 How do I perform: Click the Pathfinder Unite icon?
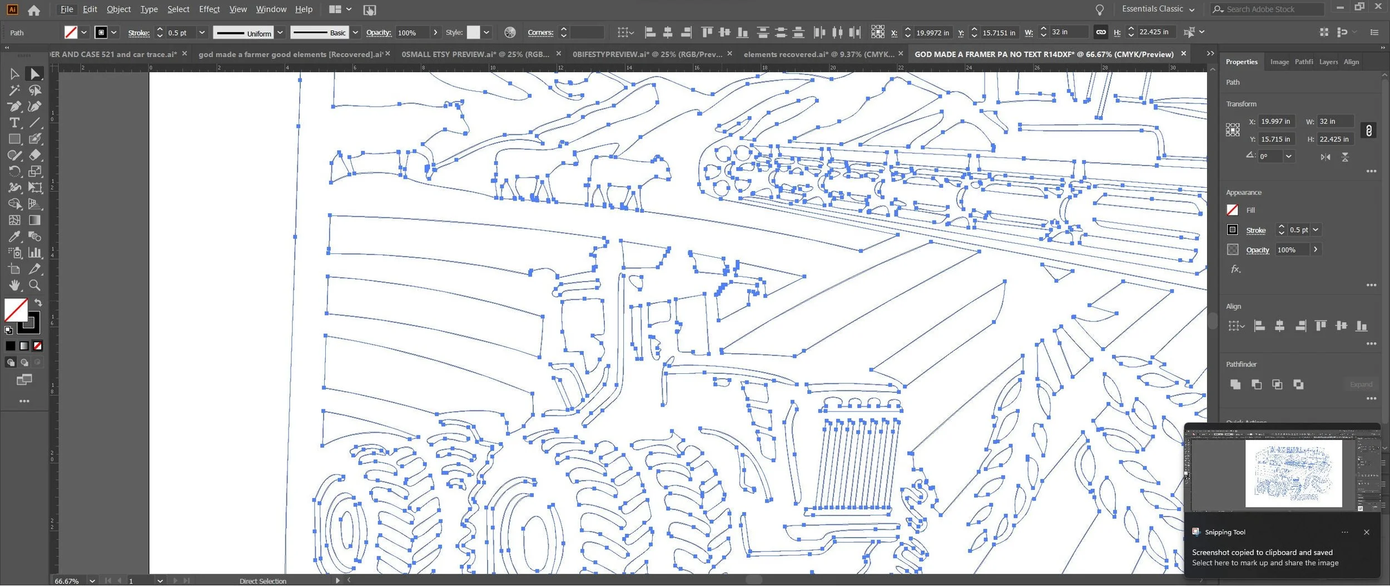tap(1235, 384)
